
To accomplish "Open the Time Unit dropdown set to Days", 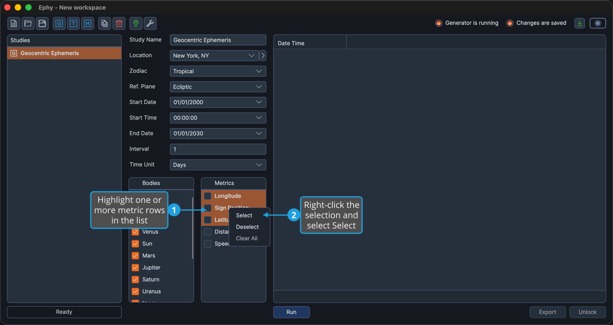I will click(x=218, y=165).
